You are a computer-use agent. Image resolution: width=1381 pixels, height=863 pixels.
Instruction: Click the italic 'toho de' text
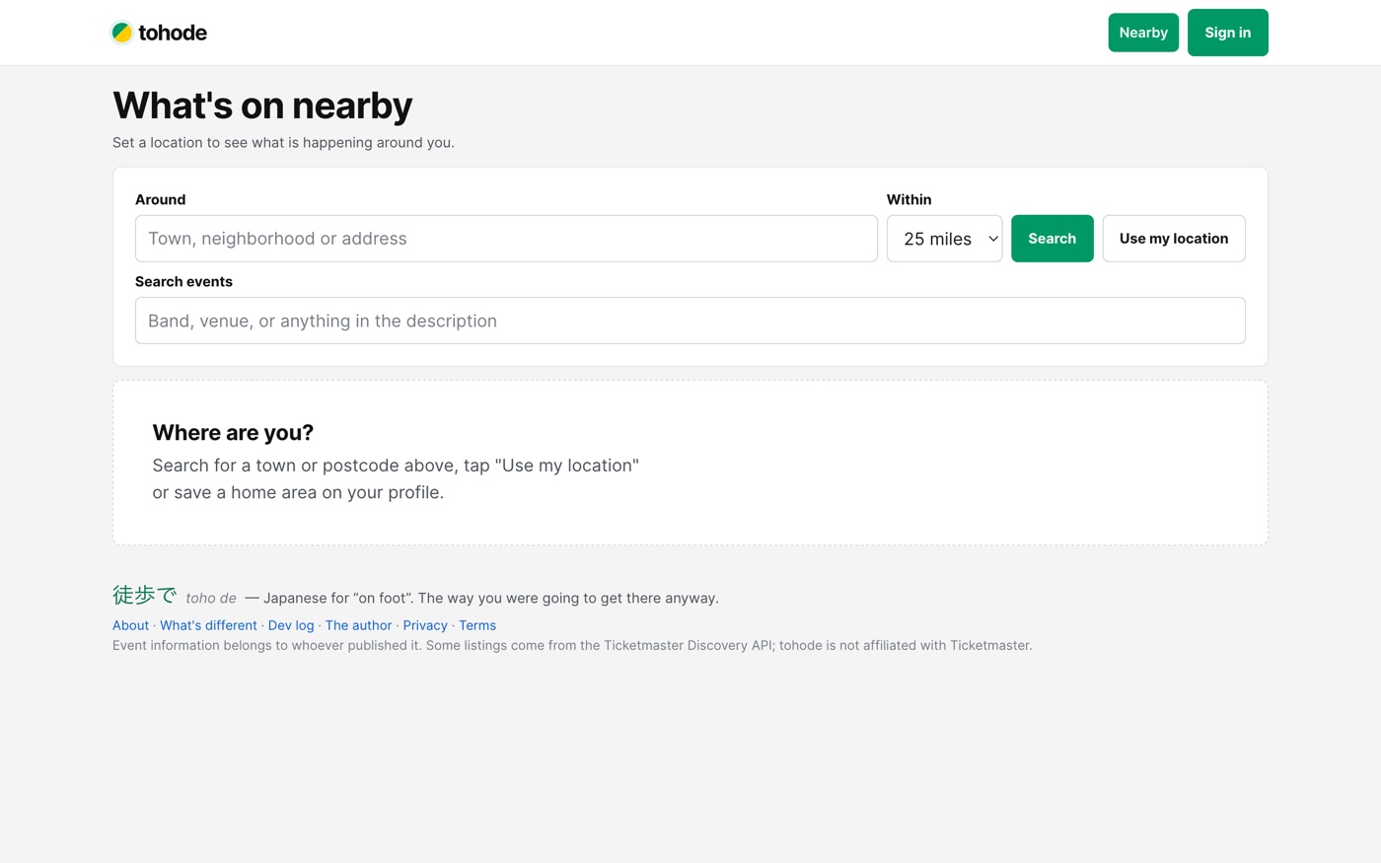[x=211, y=598]
